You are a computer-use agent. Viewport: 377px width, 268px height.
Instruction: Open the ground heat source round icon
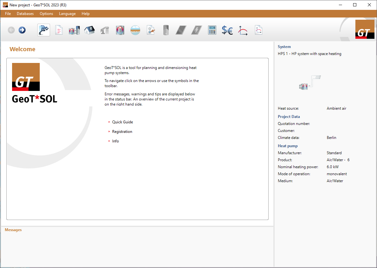coord(135,30)
